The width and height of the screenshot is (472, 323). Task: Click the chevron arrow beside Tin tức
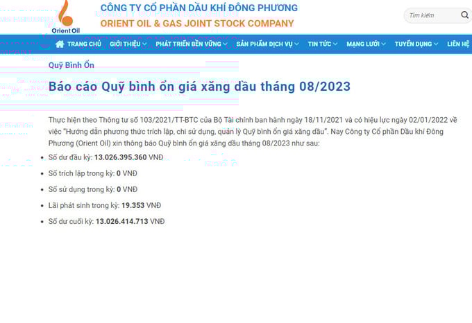click(x=335, y=44)
